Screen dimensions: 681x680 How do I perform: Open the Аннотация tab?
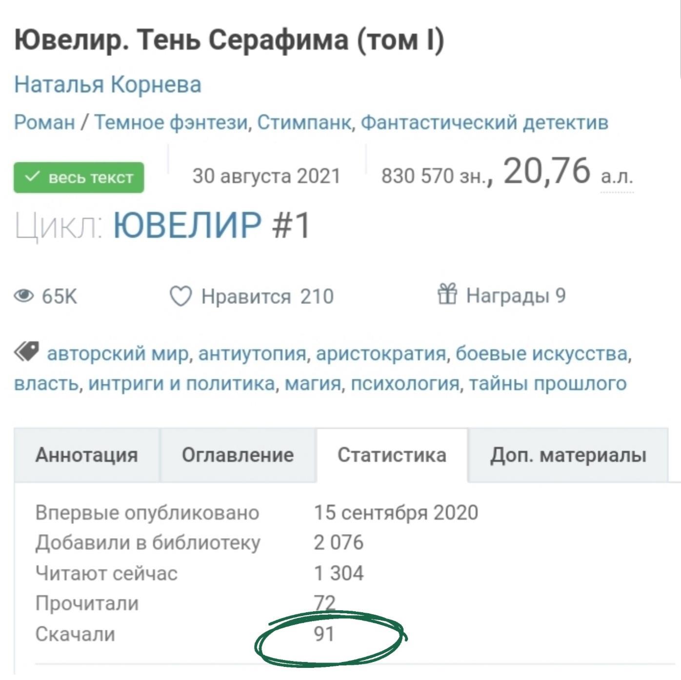click(87, 455)
